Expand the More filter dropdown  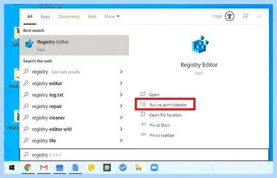pyautogui.click(x=112, y=17)
